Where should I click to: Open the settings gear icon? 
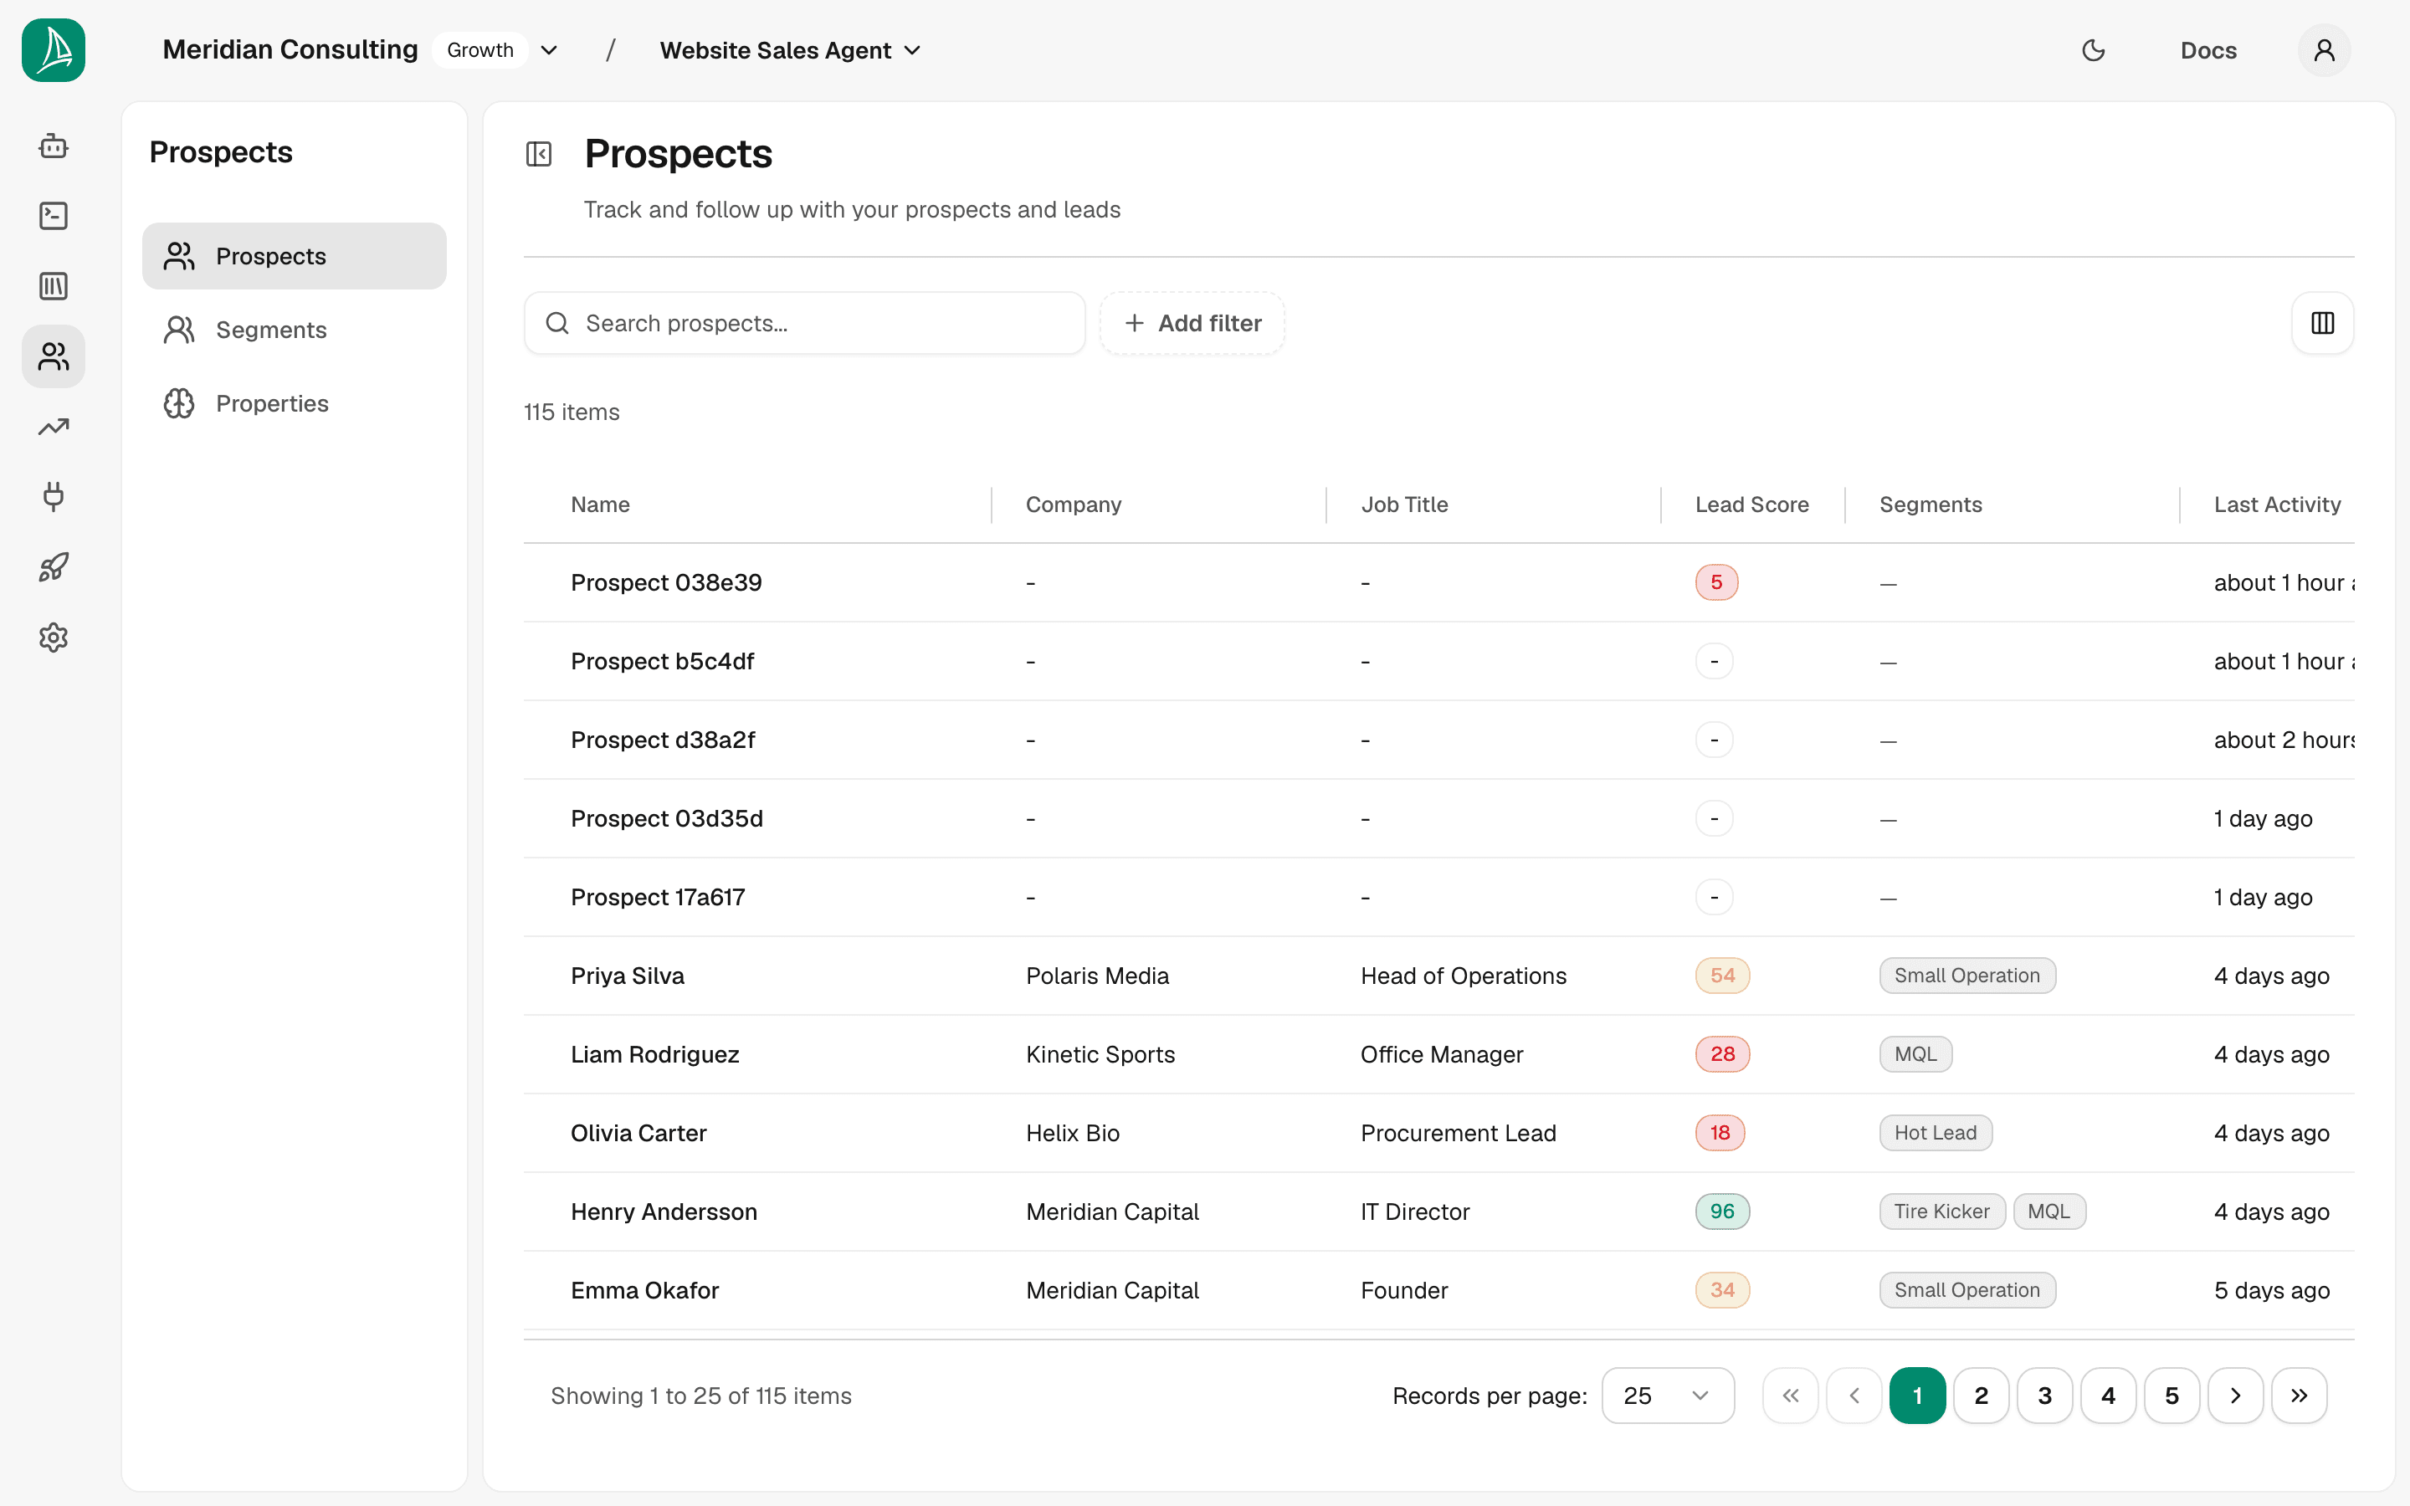click(x=54, y=638)
